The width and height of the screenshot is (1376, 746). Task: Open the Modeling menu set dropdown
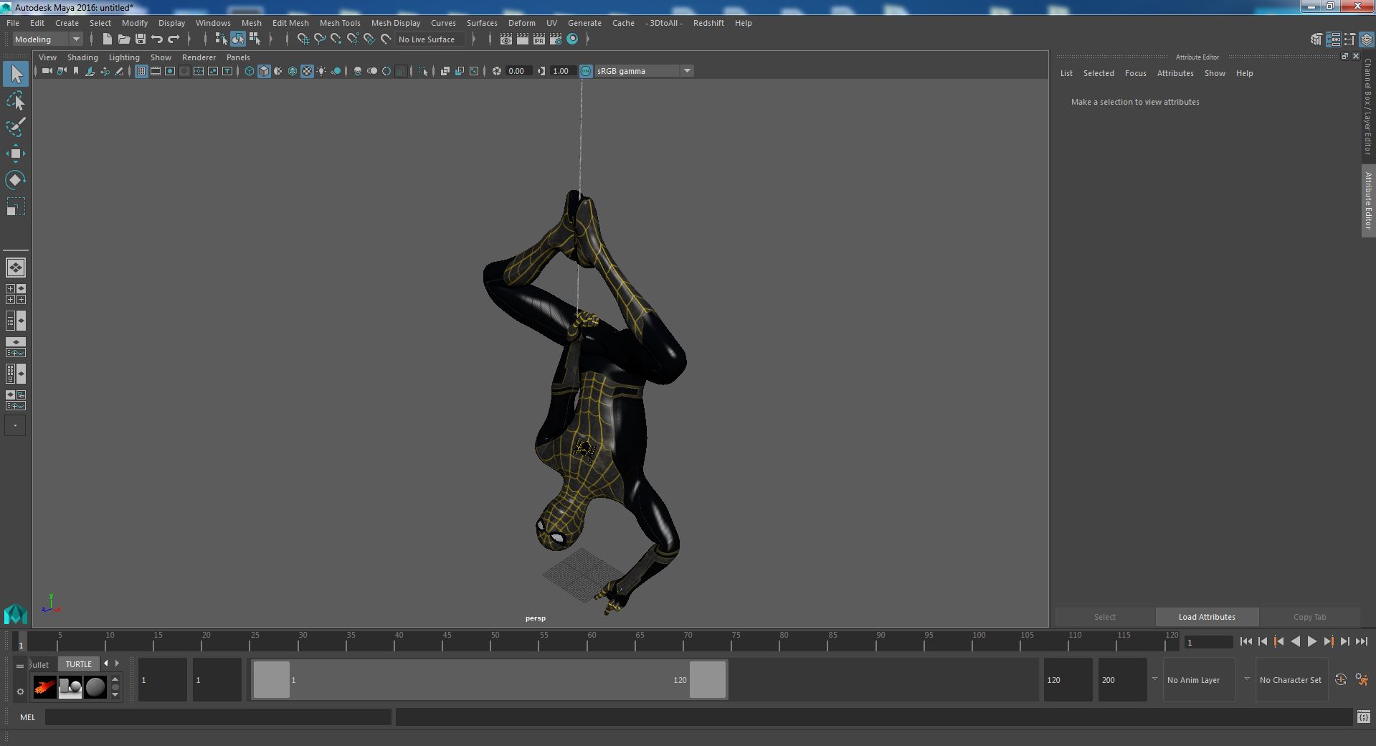tap(47, 39)
